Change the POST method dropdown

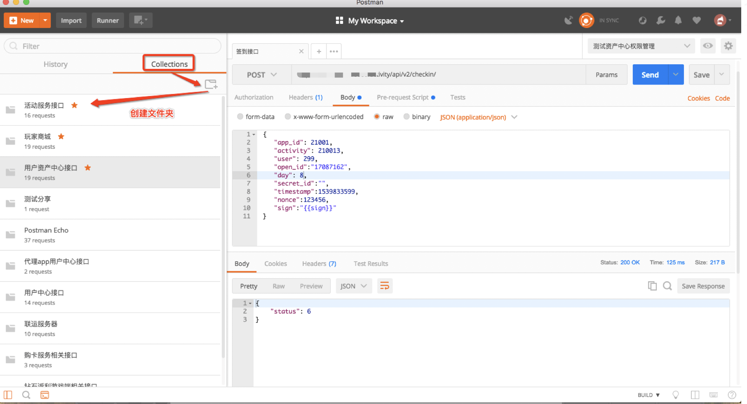coord(262,75)
